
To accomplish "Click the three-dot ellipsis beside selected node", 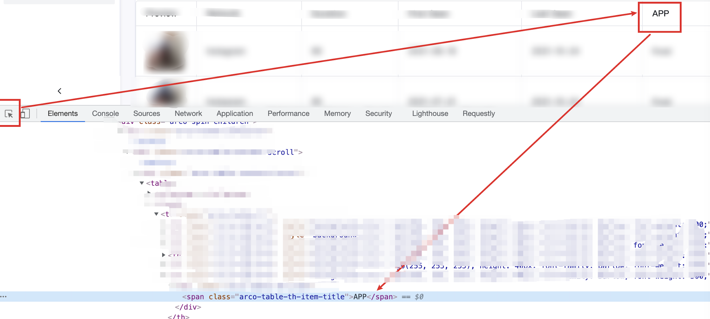I will pos(3,296).
